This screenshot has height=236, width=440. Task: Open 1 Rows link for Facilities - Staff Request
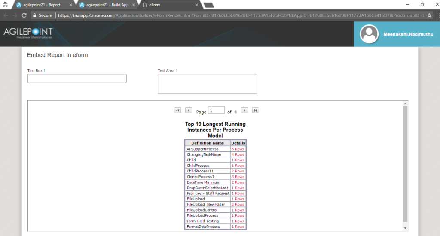pos(238,194)
